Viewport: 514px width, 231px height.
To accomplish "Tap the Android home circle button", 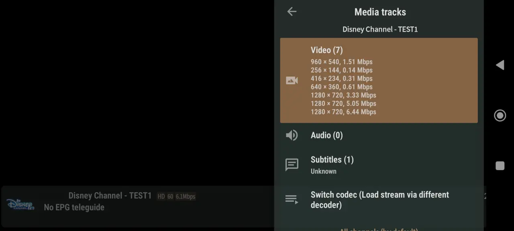I will click(500, 115).
